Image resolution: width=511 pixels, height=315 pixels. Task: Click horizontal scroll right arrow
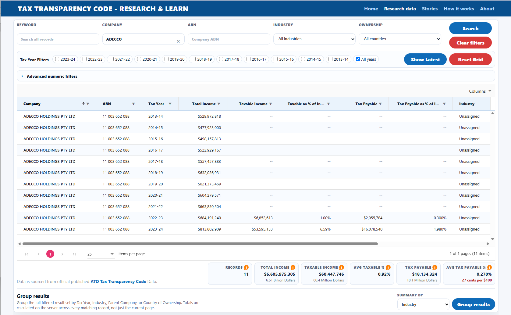point(488,244)
